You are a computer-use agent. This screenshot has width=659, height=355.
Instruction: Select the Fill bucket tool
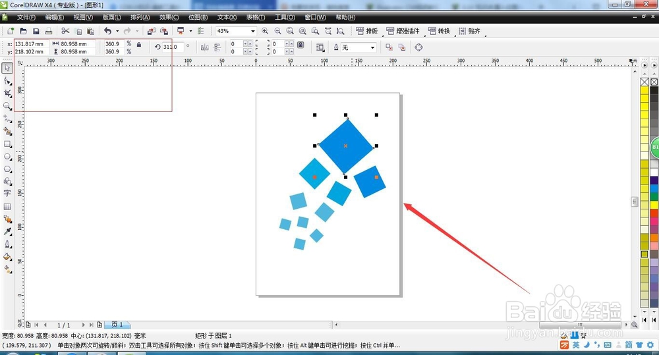click(x=7, y=257)
